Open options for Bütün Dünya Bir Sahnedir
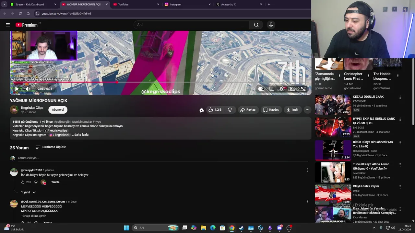 [x=400, y=142]
